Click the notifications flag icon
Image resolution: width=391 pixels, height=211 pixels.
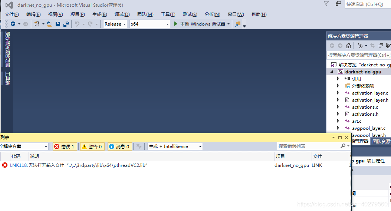326,4
